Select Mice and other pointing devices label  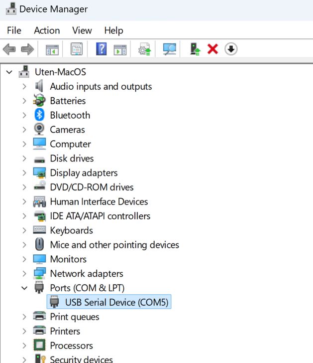point(114,245)
